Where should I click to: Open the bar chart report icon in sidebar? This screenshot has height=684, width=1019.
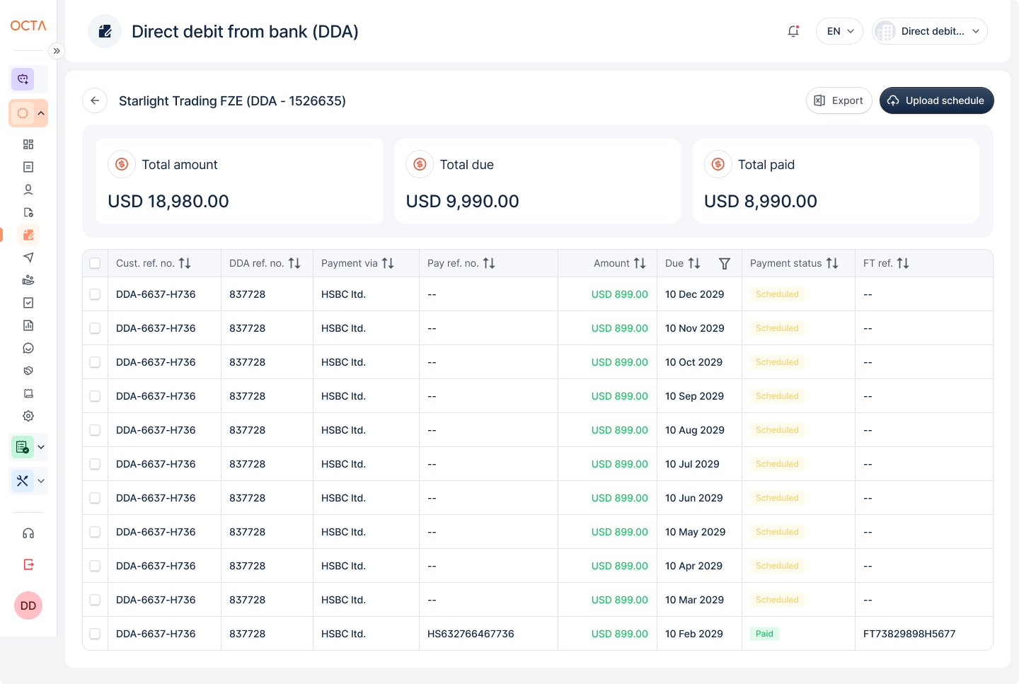[28, 325]
